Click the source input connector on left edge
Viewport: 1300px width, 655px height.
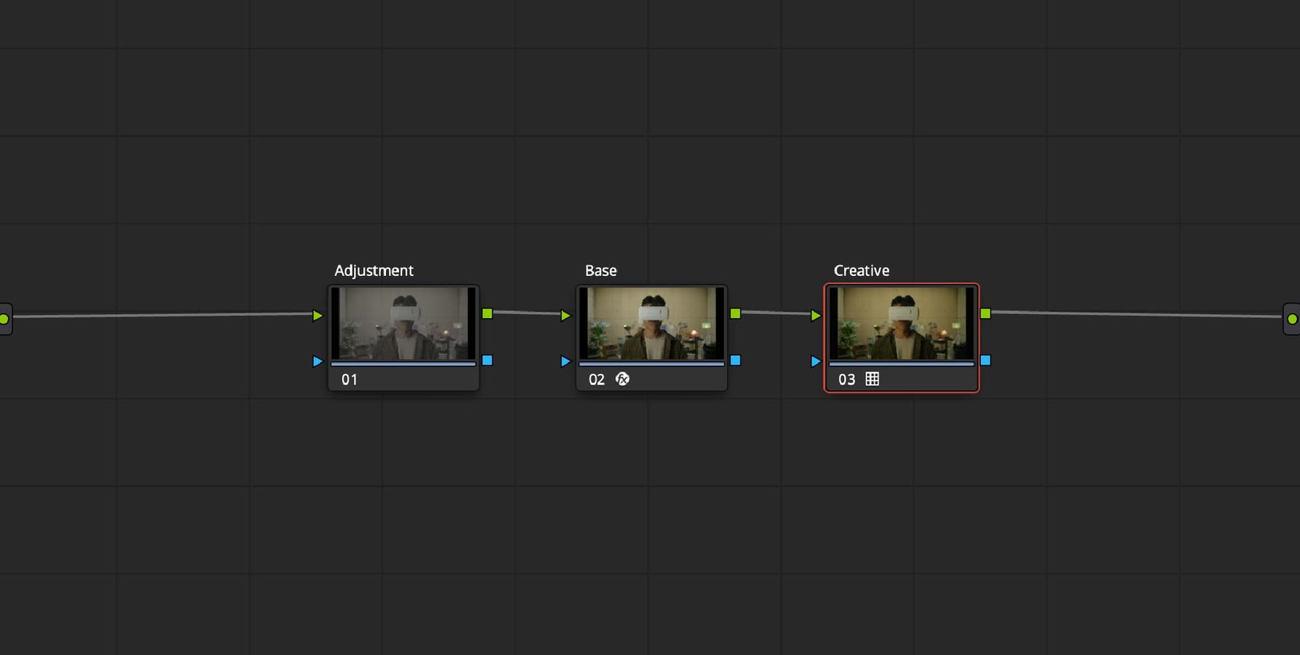click(x=4, y=318)
